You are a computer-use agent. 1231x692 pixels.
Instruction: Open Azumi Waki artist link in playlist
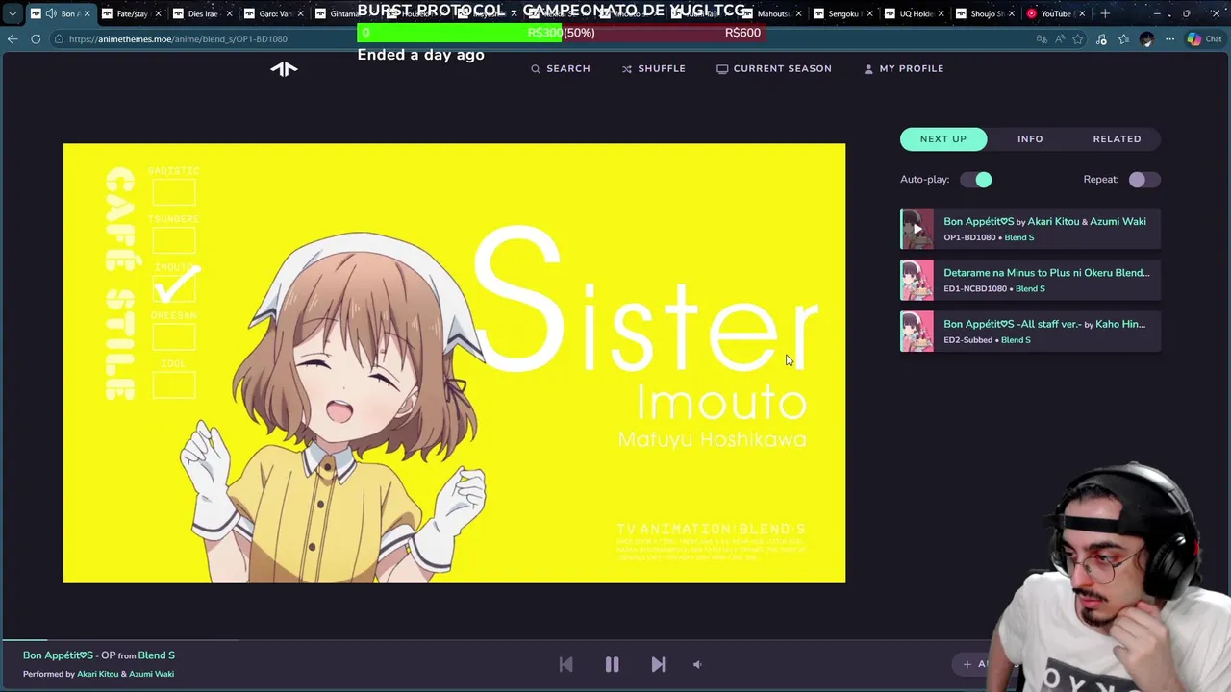(x=1118, y=222)
